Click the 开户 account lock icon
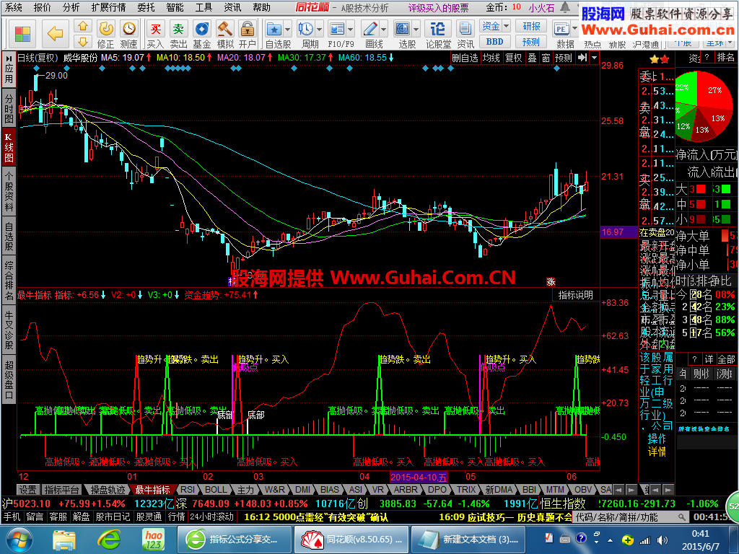739x554 pixels. (247, 34)
